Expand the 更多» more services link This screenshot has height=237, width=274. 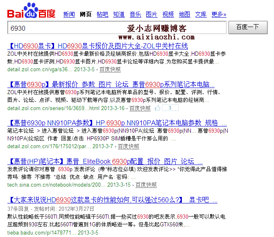219,14
